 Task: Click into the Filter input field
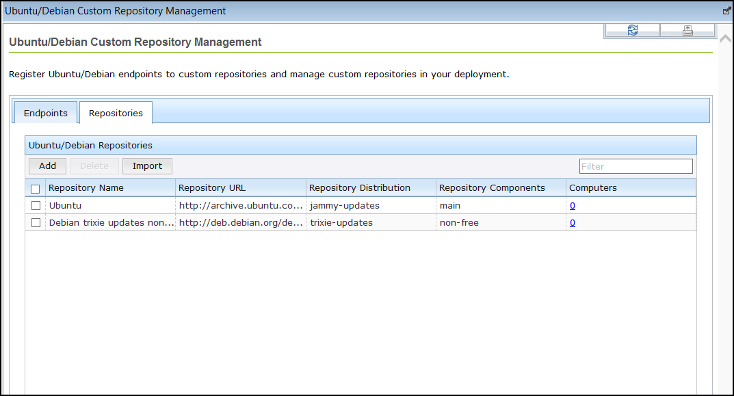click(635, 166)
